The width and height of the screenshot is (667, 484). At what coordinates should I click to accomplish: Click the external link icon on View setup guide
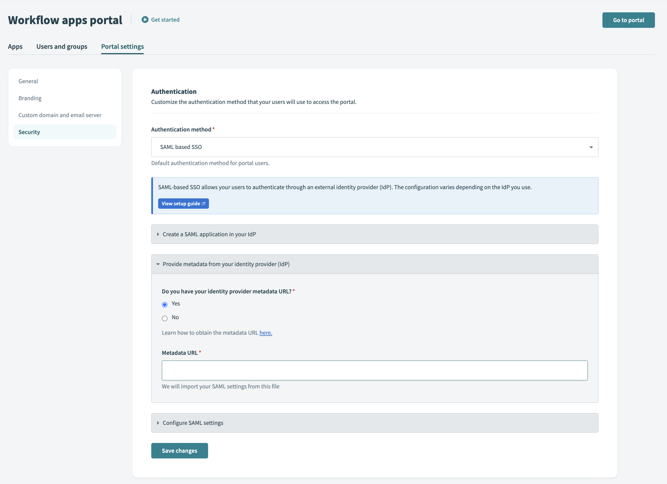[x=204, y=203]
